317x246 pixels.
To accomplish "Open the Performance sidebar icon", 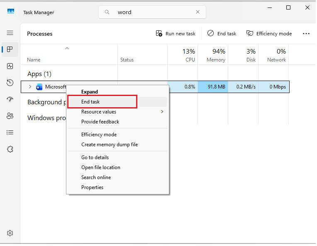I will [10, 66].
